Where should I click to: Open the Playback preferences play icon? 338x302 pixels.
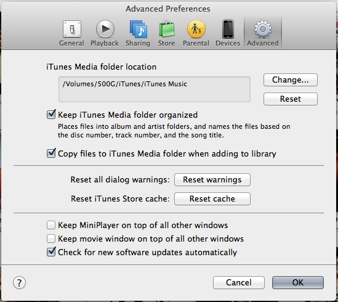click(x=105, y=29)
